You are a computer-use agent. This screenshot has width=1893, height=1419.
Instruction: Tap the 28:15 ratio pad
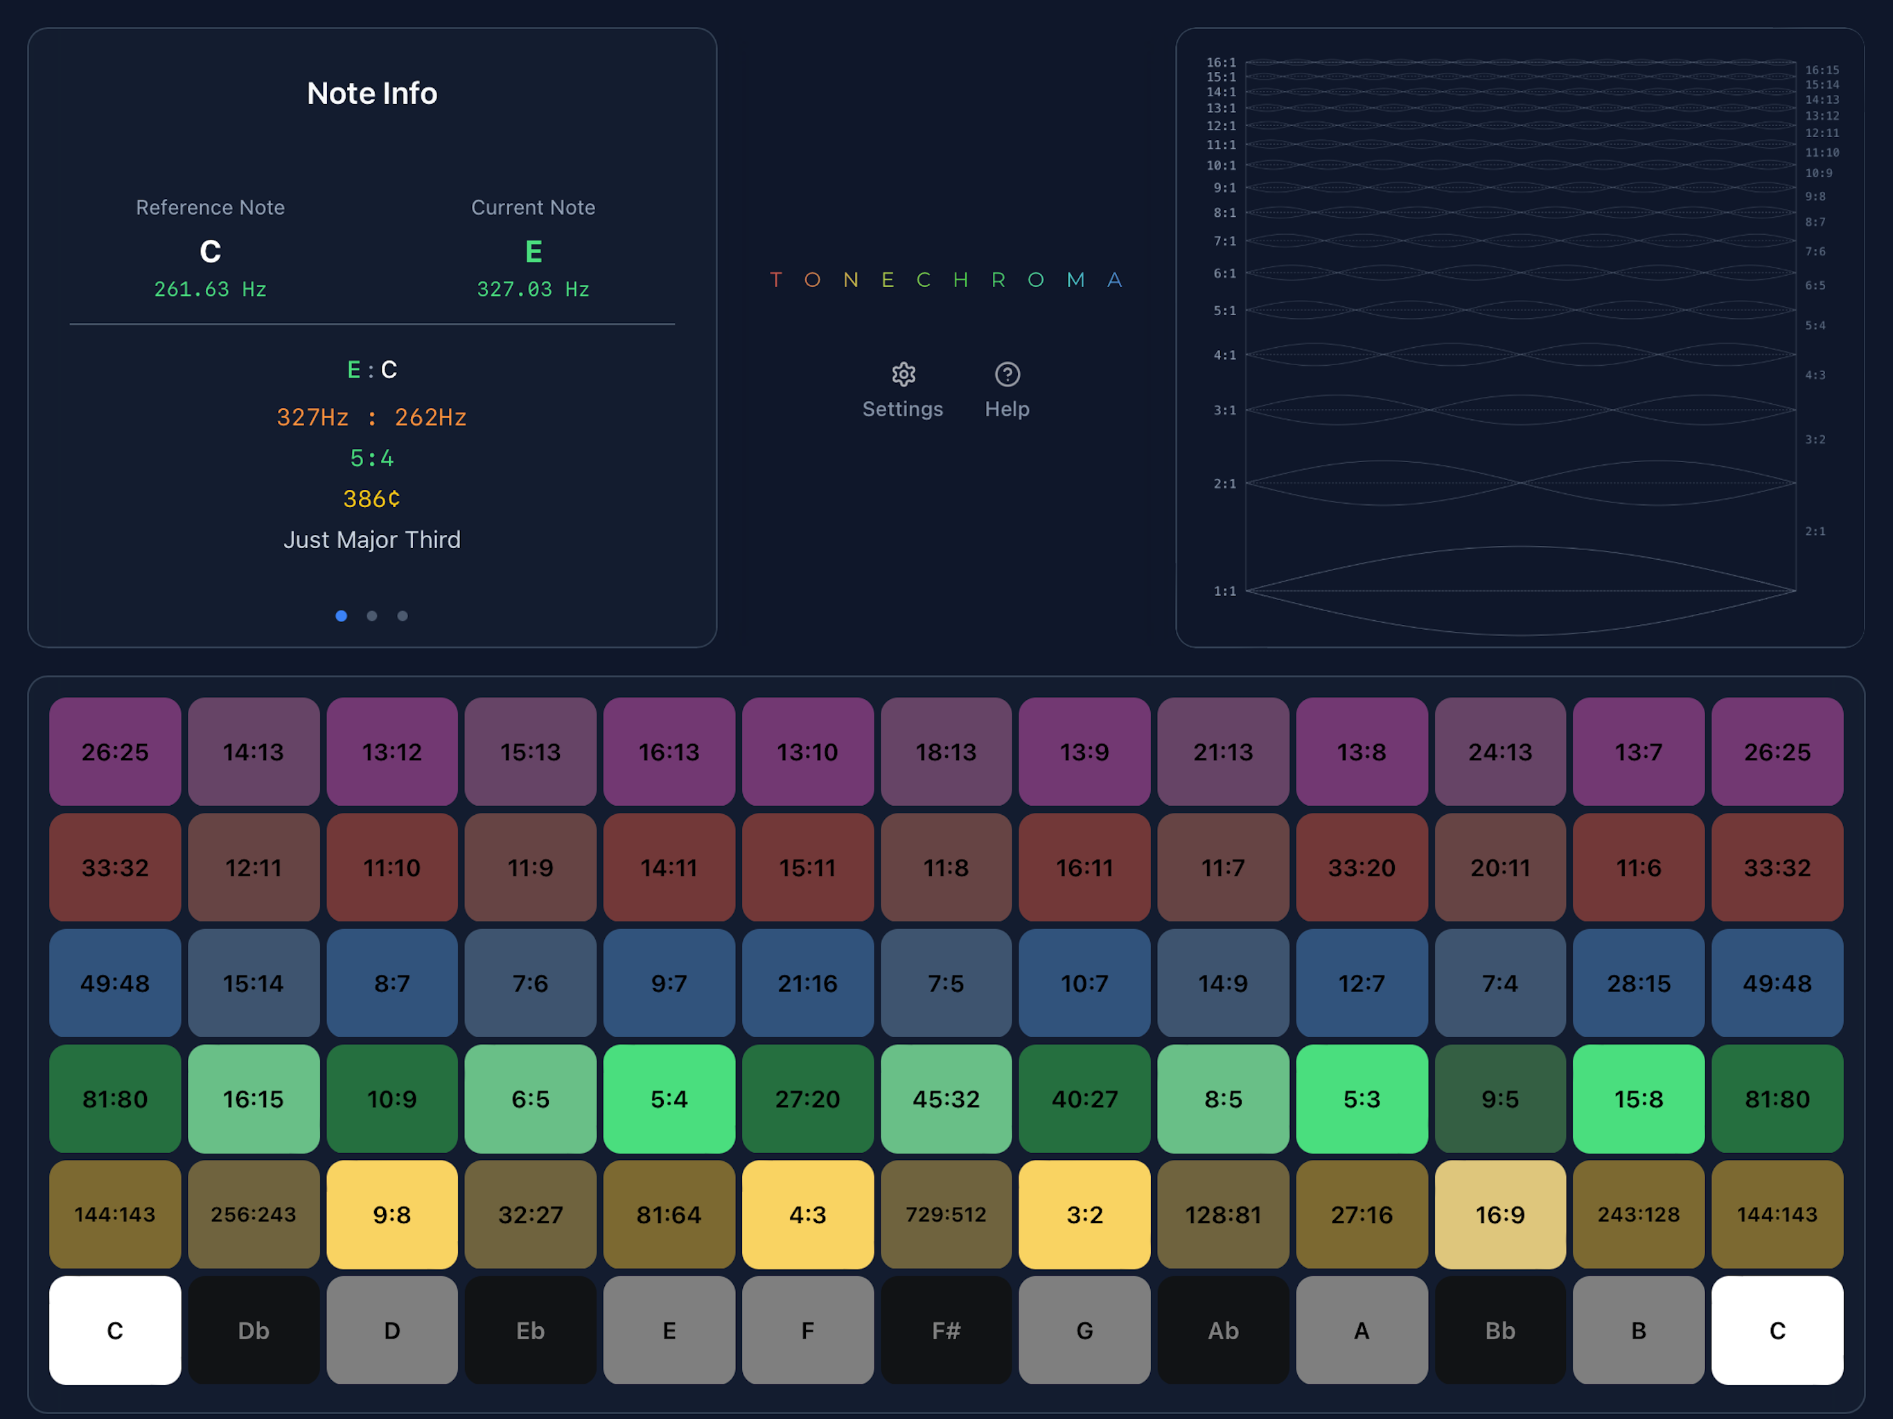pyautogui.click(x=1639, y=982)
